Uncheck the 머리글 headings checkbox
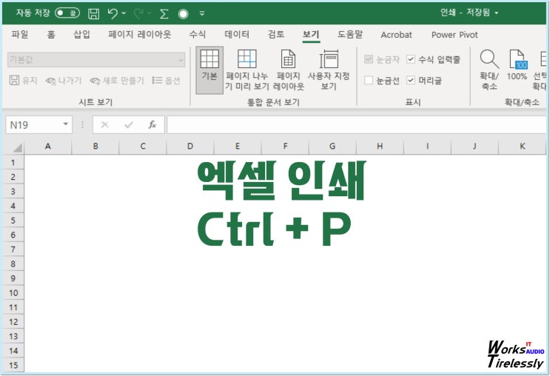This screenshot has width=550, height=376. [x=411, y=81]
